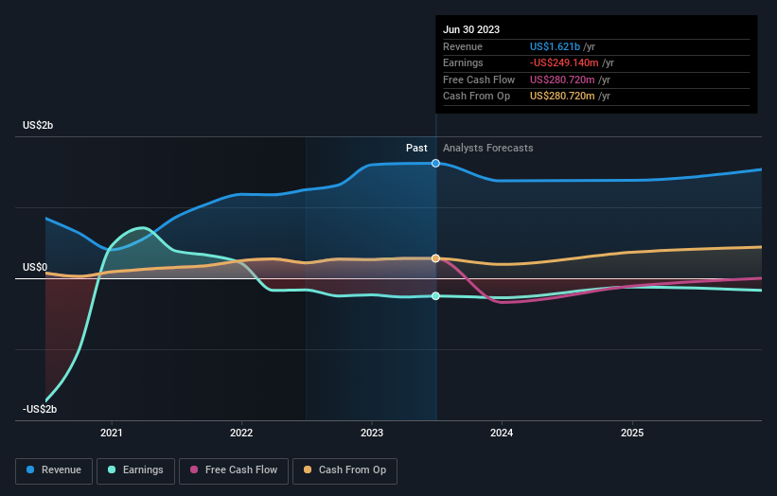Click the Past label on the chart

pos(416,149)
